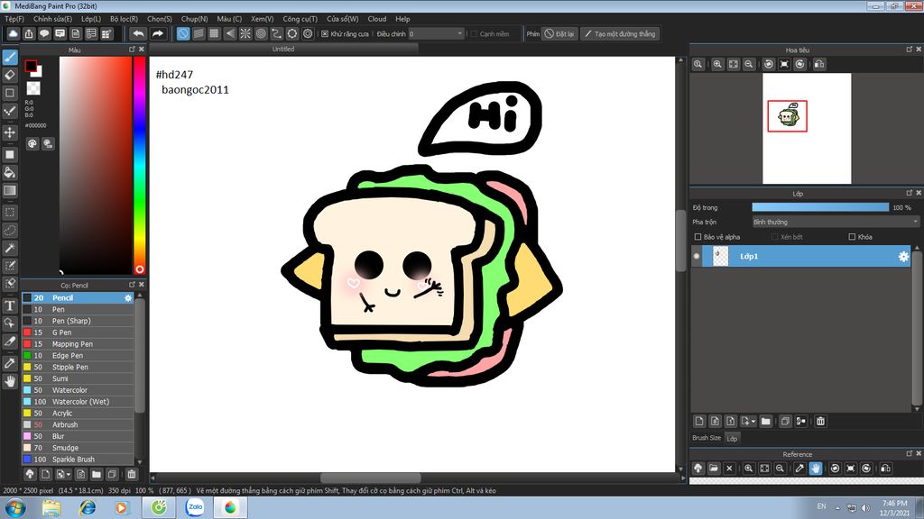Duplicate the layer in the Lớp panel

tap(785, 422)
